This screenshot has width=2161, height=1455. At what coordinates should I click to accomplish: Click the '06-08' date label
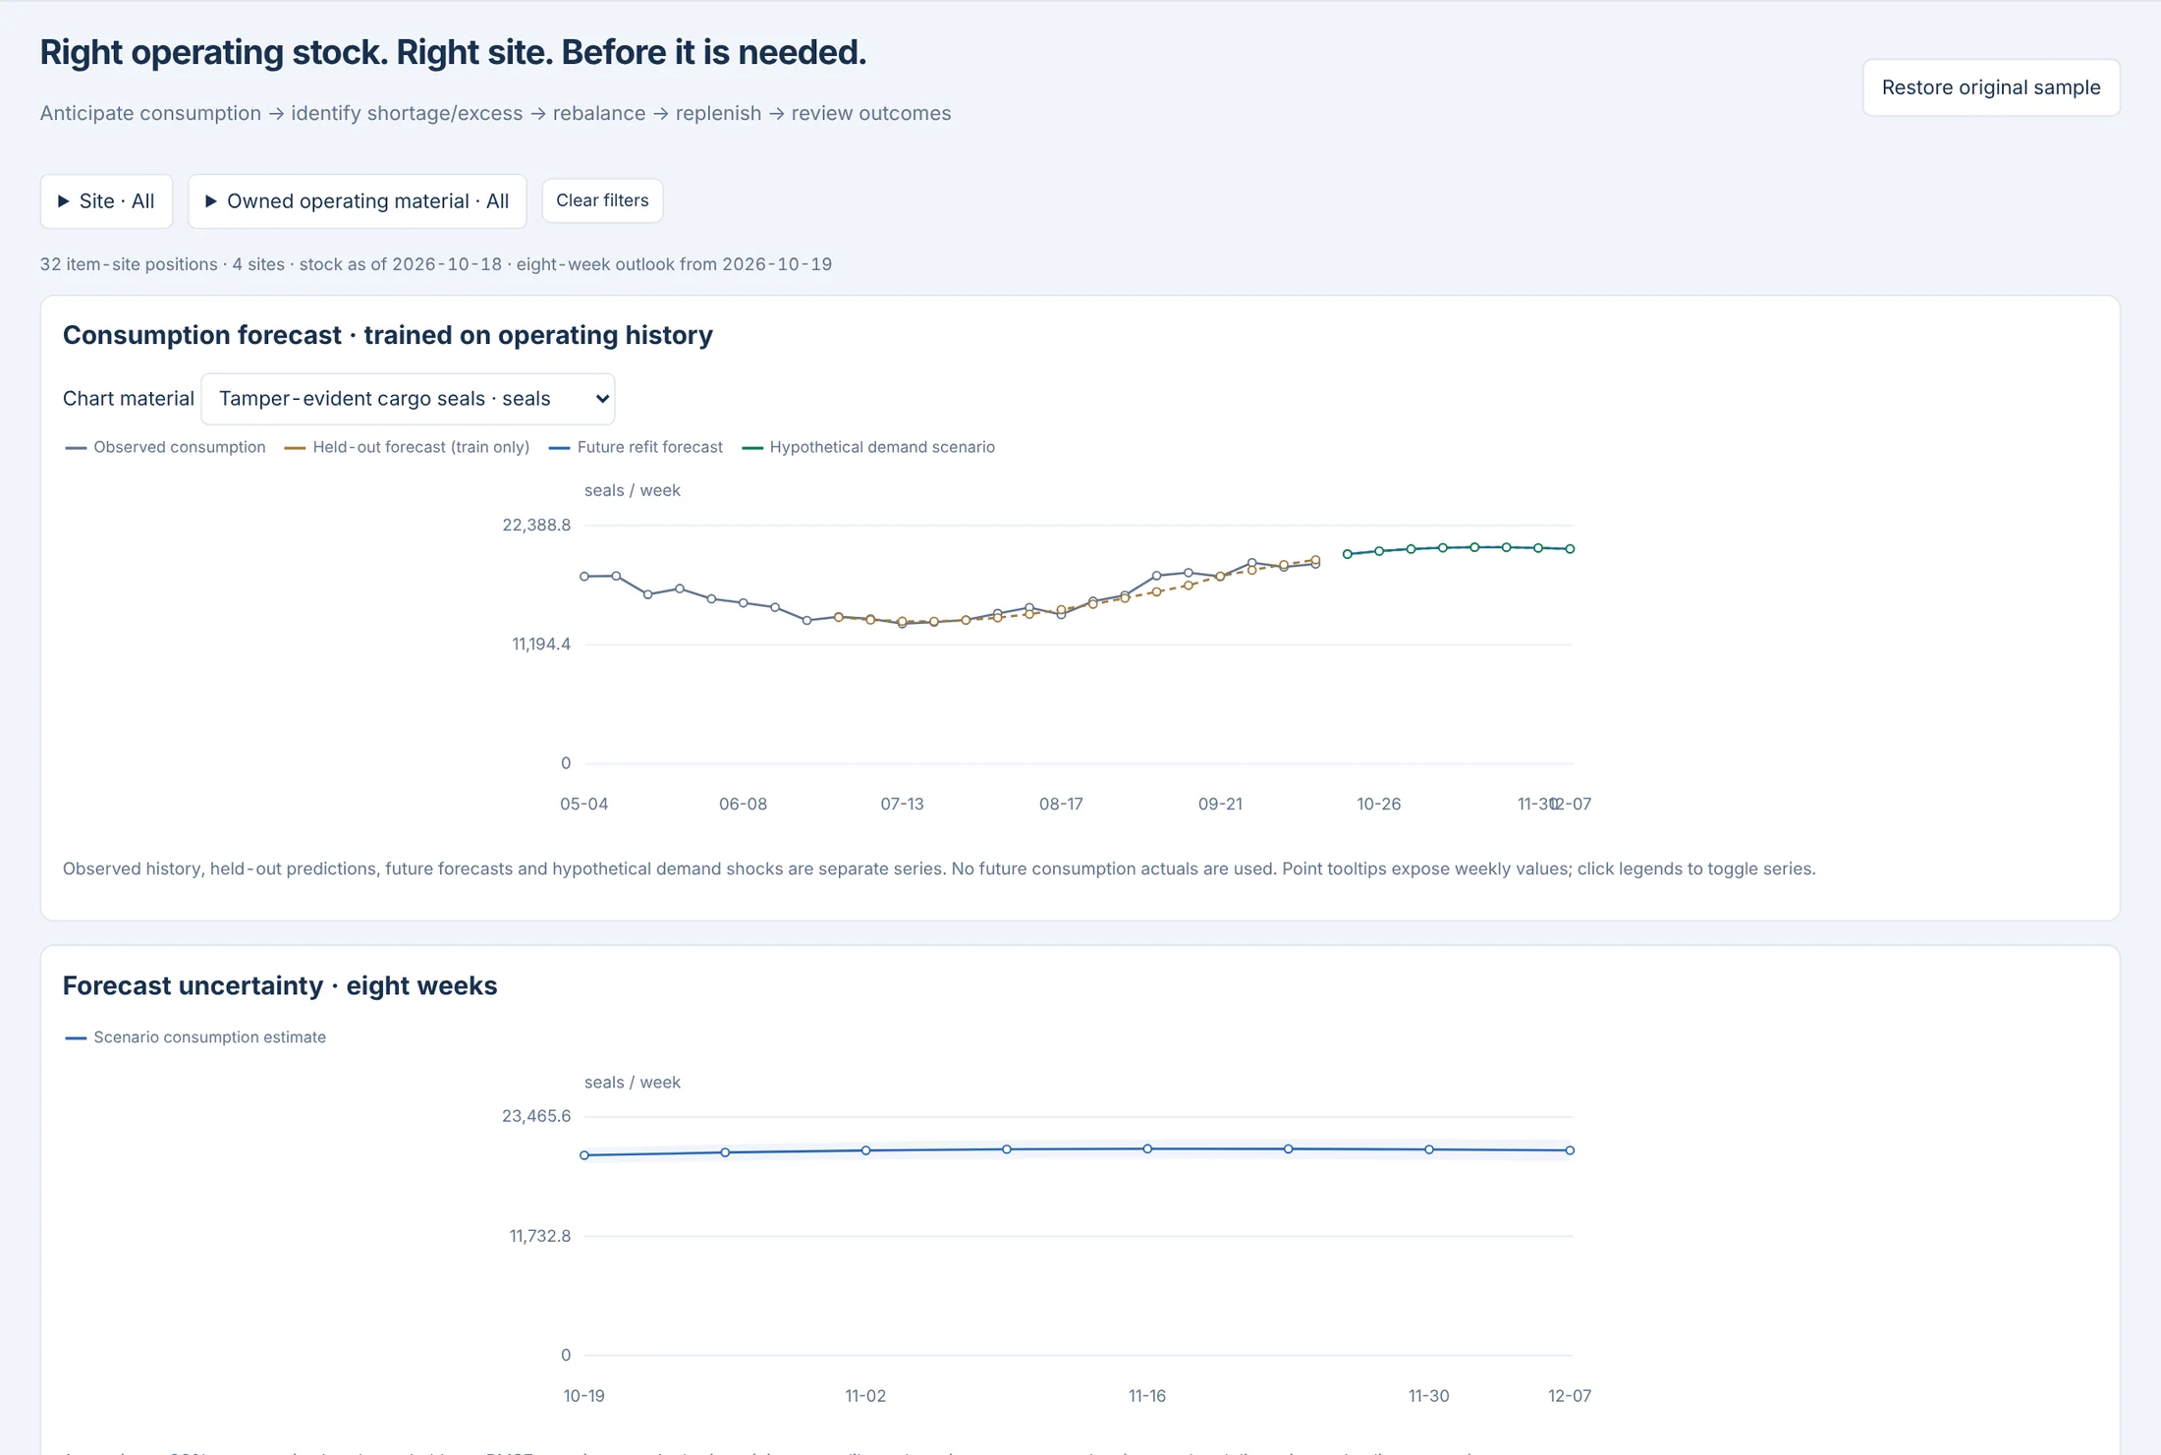743,804
